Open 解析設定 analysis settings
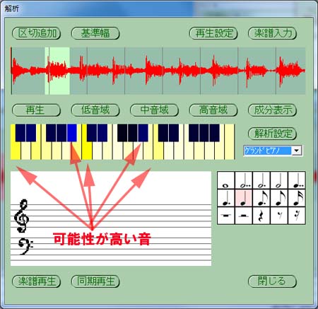Viewport: 318px width, 309px height. pos(272,134)
